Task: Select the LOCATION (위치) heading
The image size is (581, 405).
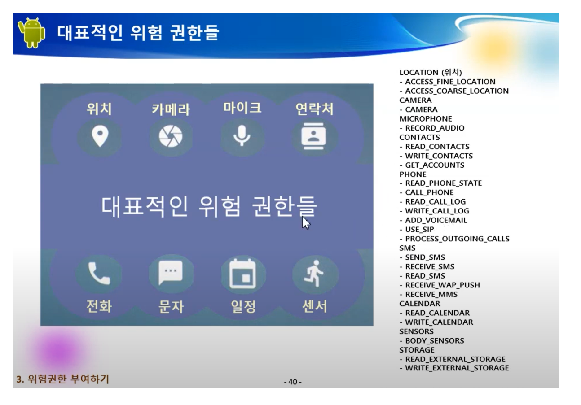Action: pos(431,72)
